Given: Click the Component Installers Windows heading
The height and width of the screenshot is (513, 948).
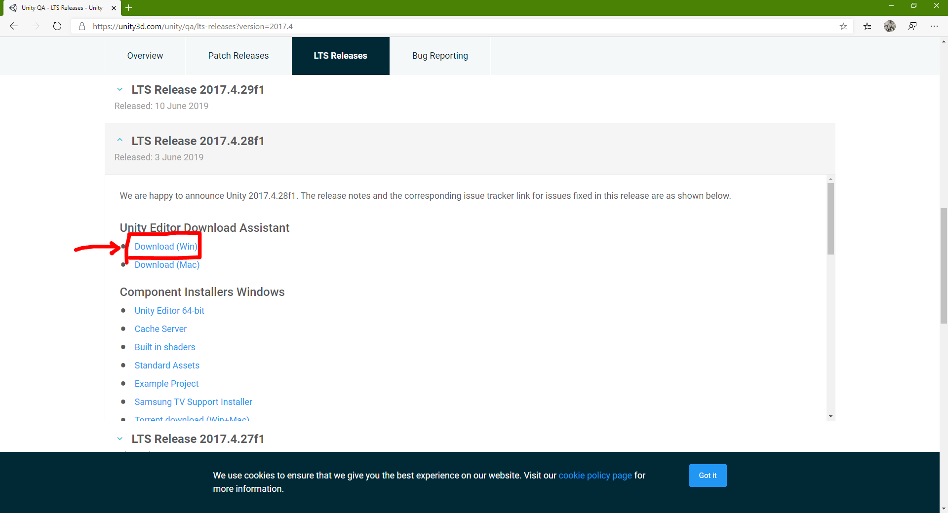Looking at the screenshot, I should 202,292.
